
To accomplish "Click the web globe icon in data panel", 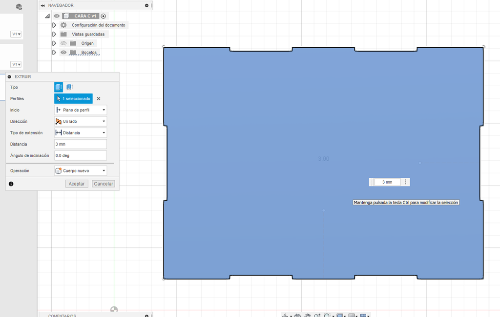I will coord(19,7).
